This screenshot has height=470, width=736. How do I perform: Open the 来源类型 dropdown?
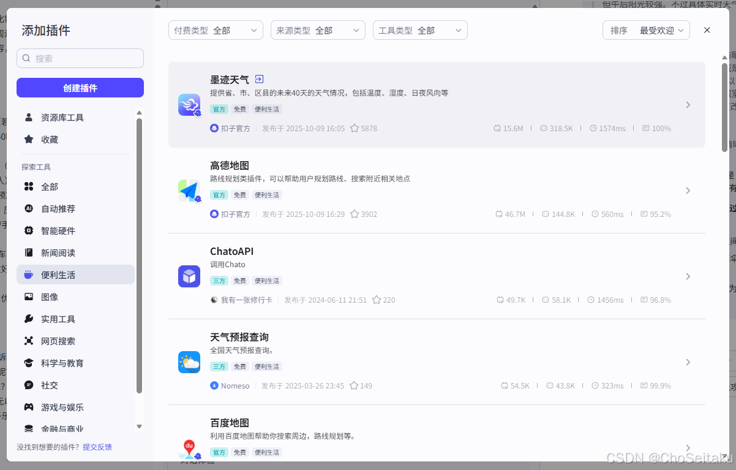click(x=318, y=30)
